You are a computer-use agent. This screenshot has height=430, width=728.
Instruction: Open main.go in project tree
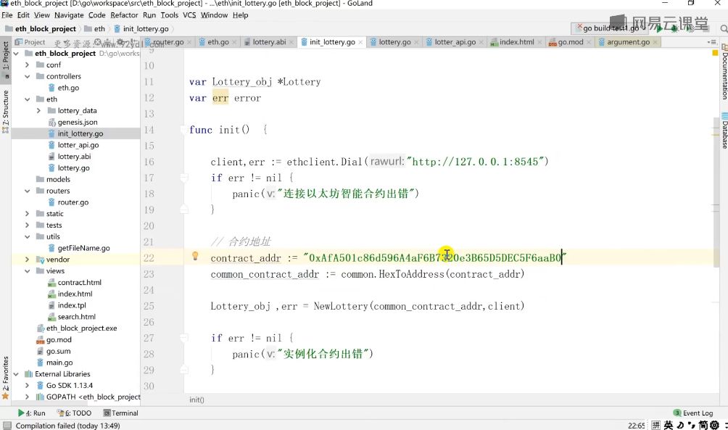(59, 363)
